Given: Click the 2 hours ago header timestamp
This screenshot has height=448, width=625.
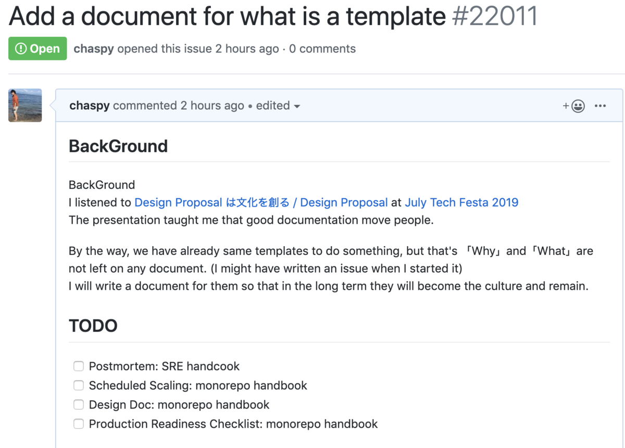Looking at the screenshot, I should coord(247,49).
